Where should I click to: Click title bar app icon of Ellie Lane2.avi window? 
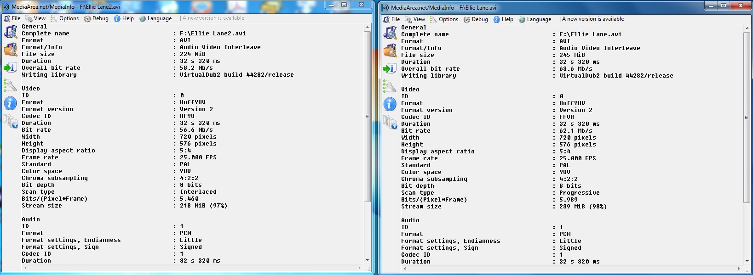(6, 6)
